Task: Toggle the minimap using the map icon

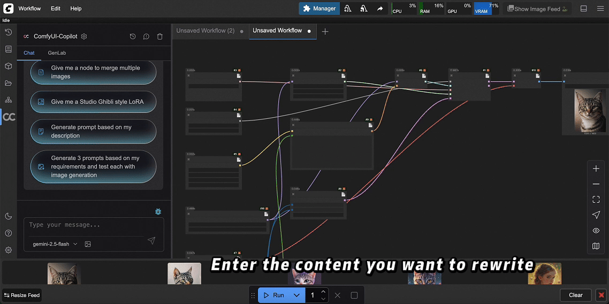Action: tap(596, 246)
